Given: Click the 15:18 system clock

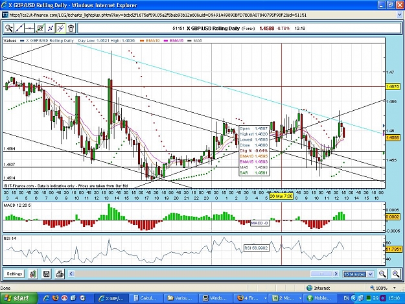Looking at the screenshot, I should coord(394,298).
